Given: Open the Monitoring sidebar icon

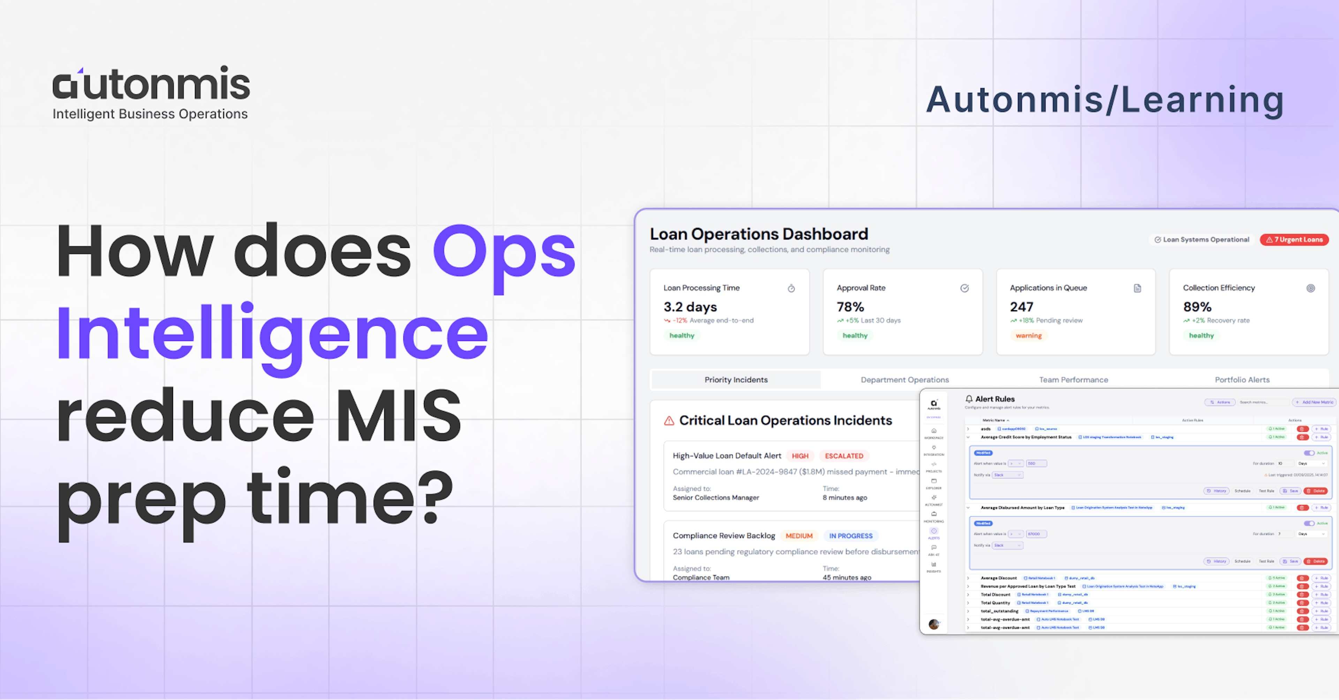Looking at the screenshot, I should pyautogui.click(x=933, y=515).
